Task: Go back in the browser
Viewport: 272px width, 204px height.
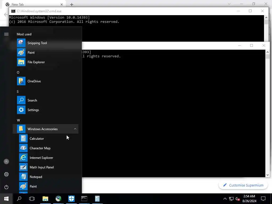Action: click(x=6, y=15)
